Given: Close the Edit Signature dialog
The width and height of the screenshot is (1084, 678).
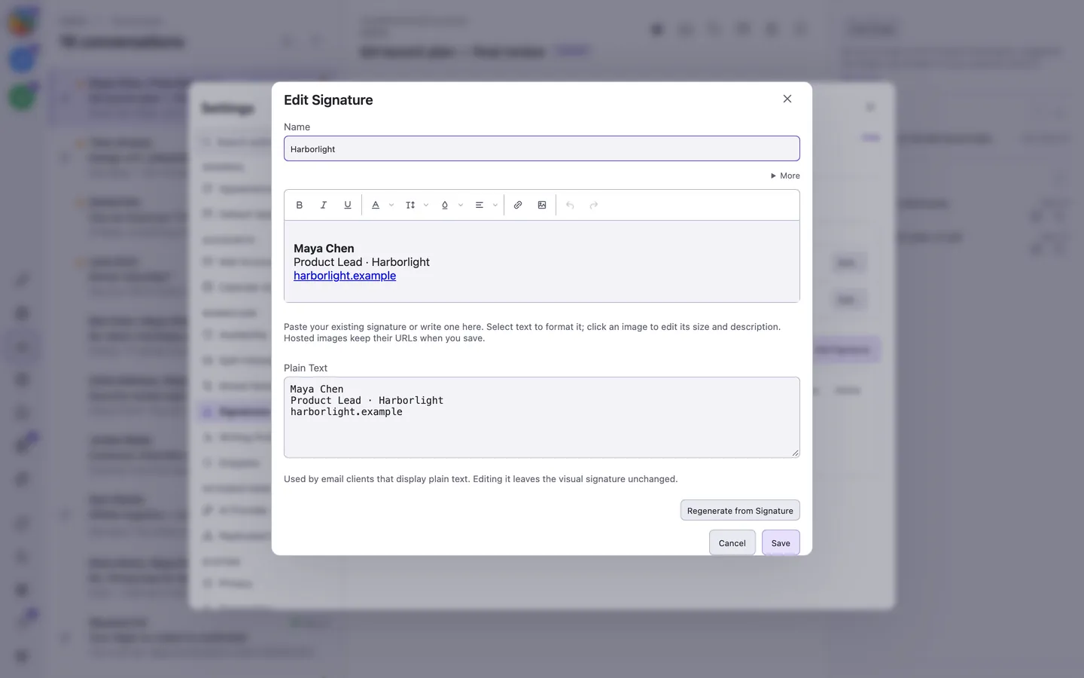Looking at the screenshot, I should (x=787, y=99).
